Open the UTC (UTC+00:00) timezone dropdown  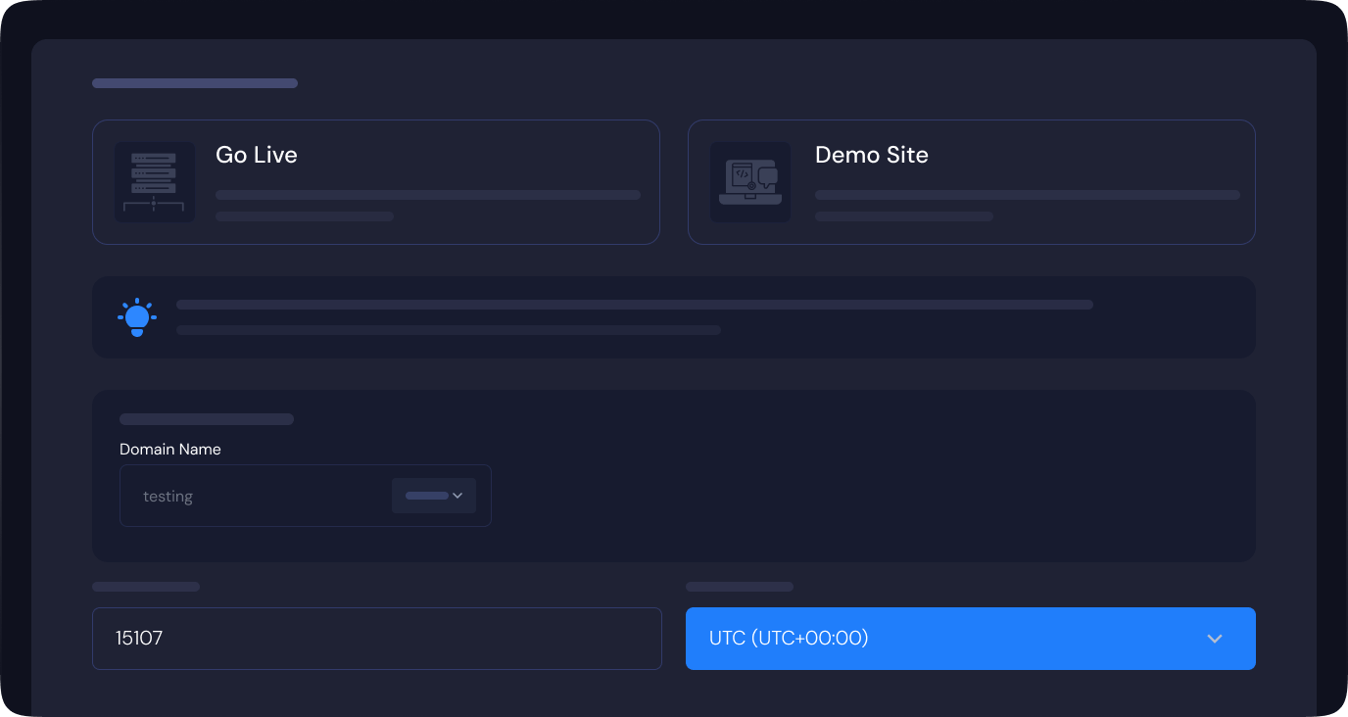pyautogui.click(x=970, y=639)
